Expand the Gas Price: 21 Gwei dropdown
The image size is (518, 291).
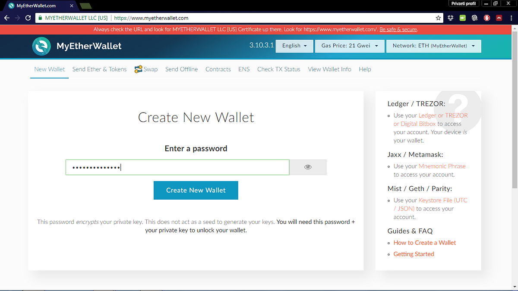(x=350, y=46)
